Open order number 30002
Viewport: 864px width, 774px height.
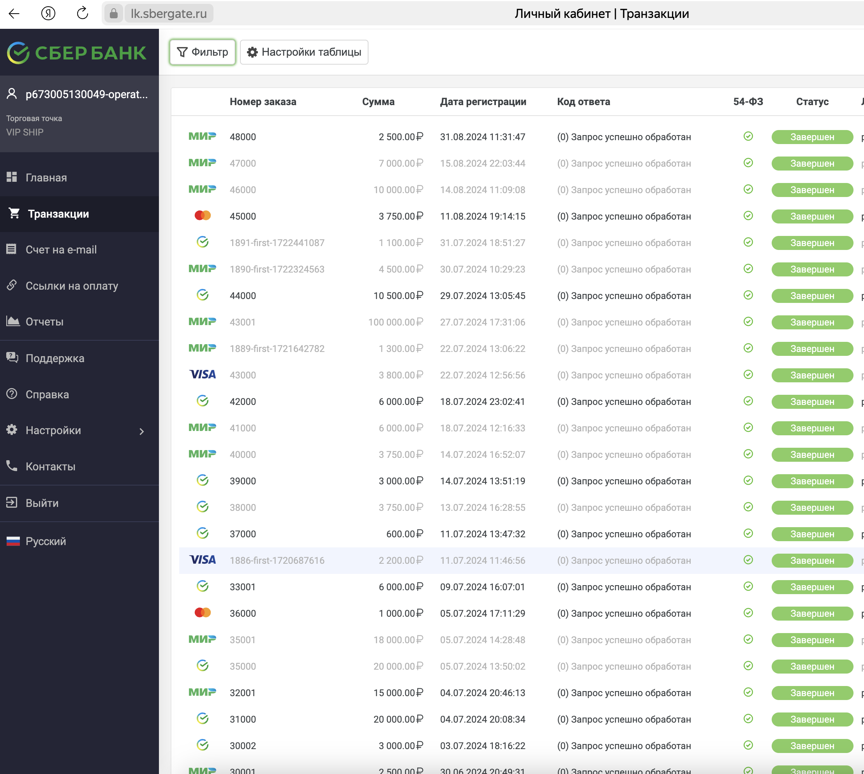(243, 746)
